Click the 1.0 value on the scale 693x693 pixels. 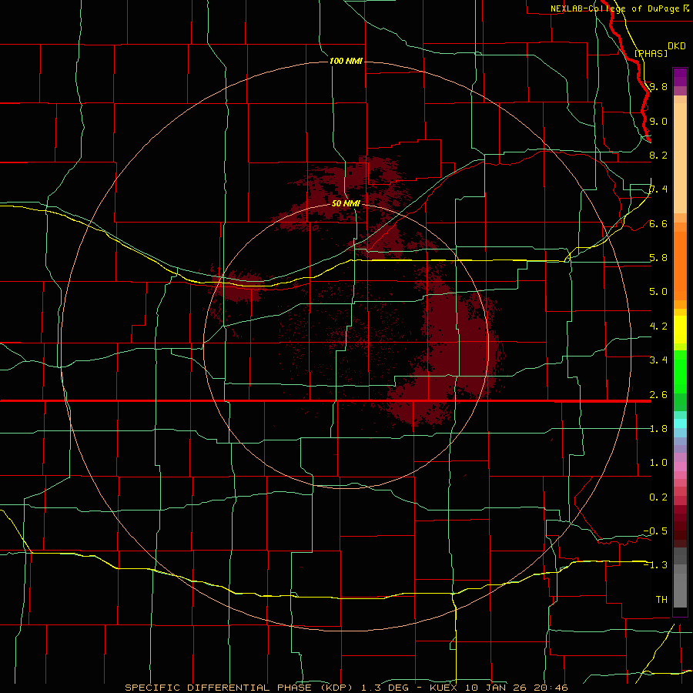click(658, 463)
